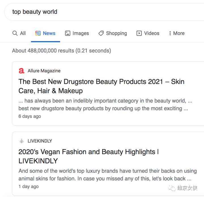Click the search box containing 'top beauty world'
The image size is (204, 197).
(x=104, y=12)
